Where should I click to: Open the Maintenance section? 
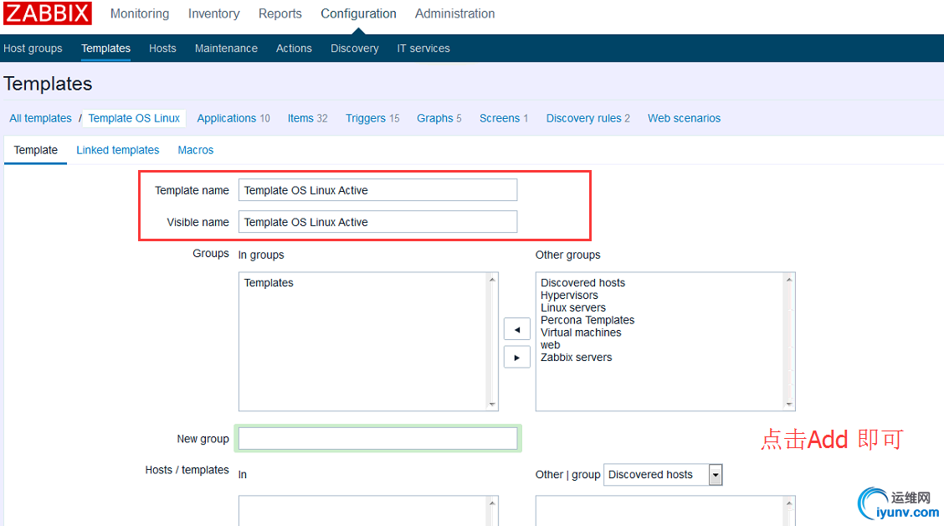point(226,49)
